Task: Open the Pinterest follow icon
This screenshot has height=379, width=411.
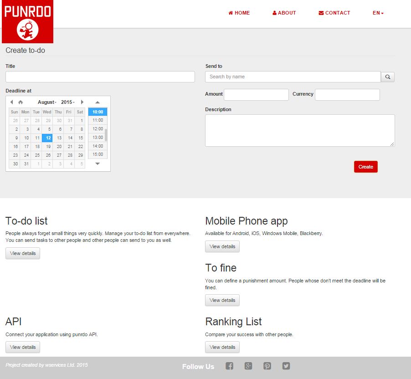Action: 267,366
